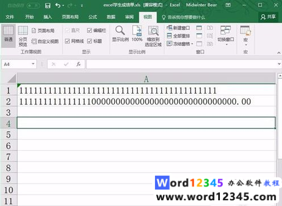This screenshot has width=282, height=206.
Task: Click the formula bar input area
Action: (182, 64)
